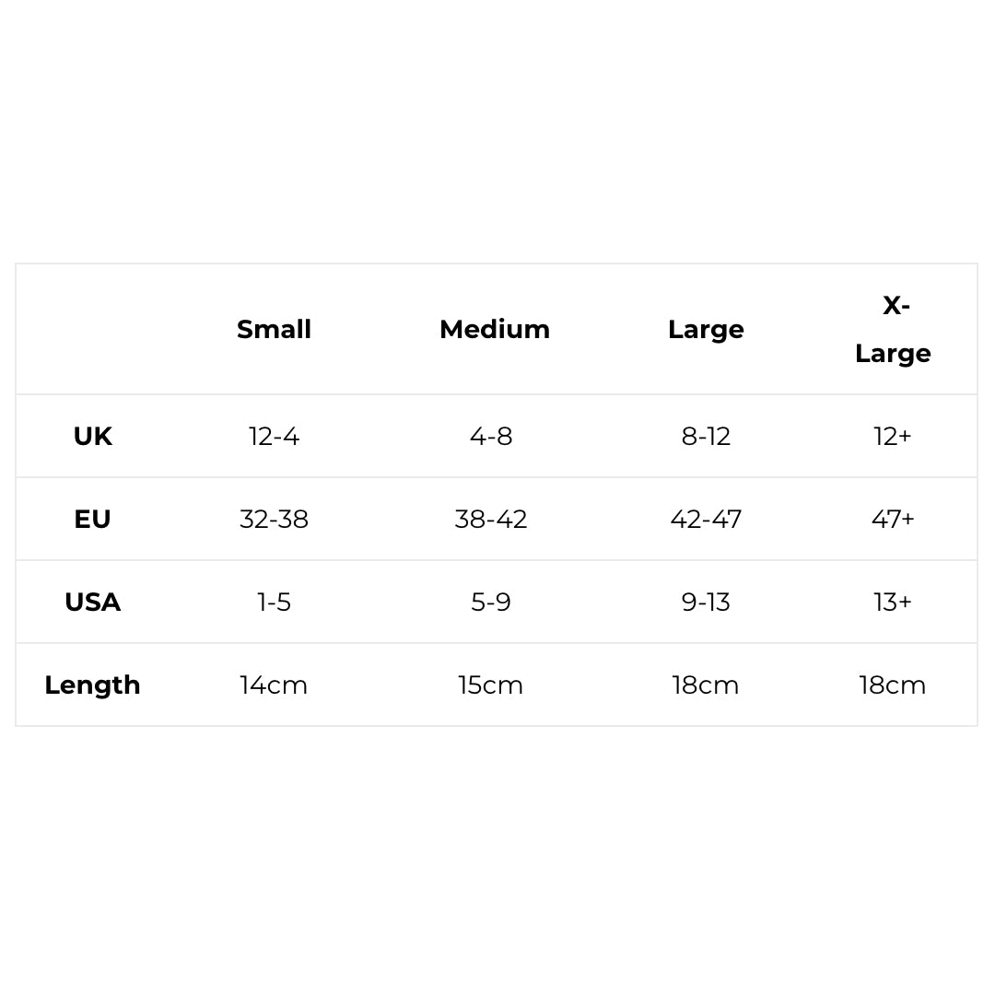Select the UK row label

pyautogui.click(x=92, y=436)
